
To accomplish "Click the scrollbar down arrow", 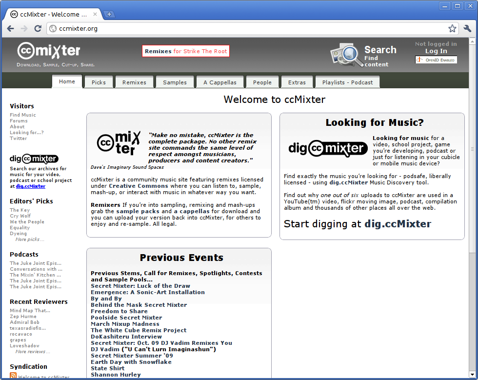I will click(472, 374).
